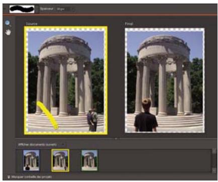Screen dimensions: 218x182
Task: Click project bin scroll down arrow
Action: (214, 170)
